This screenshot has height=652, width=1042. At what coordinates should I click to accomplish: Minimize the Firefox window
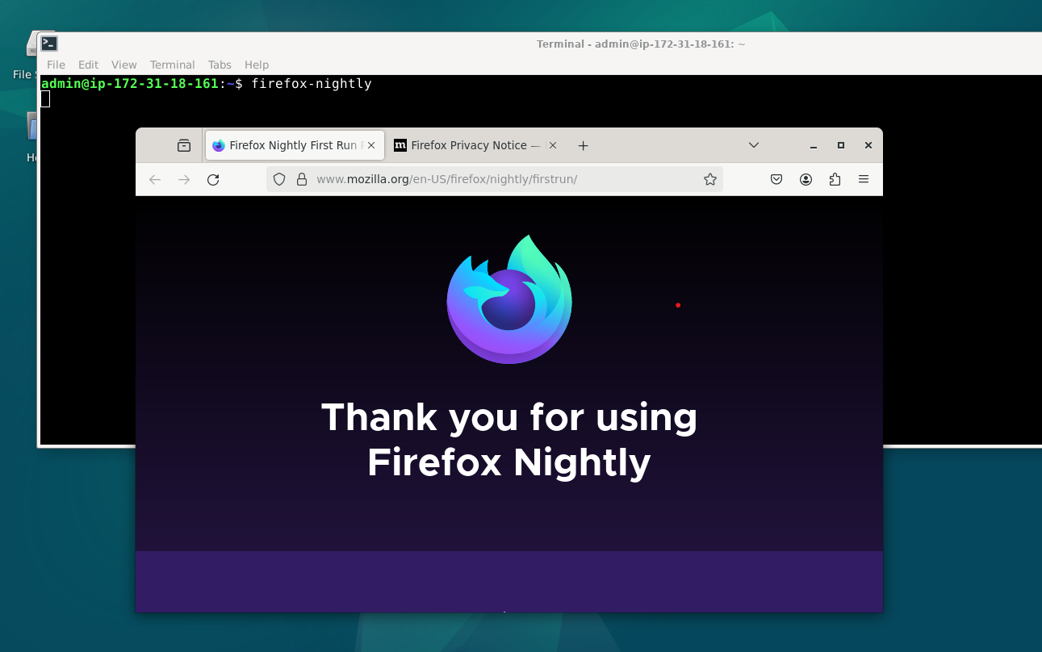point(814,145)
